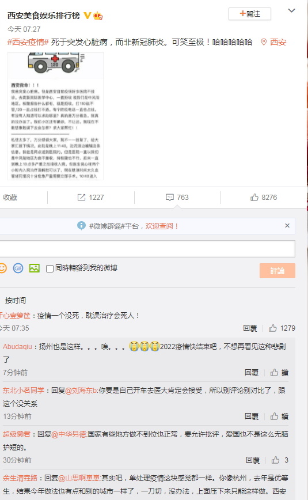Open the 763 comments icon

170,198
